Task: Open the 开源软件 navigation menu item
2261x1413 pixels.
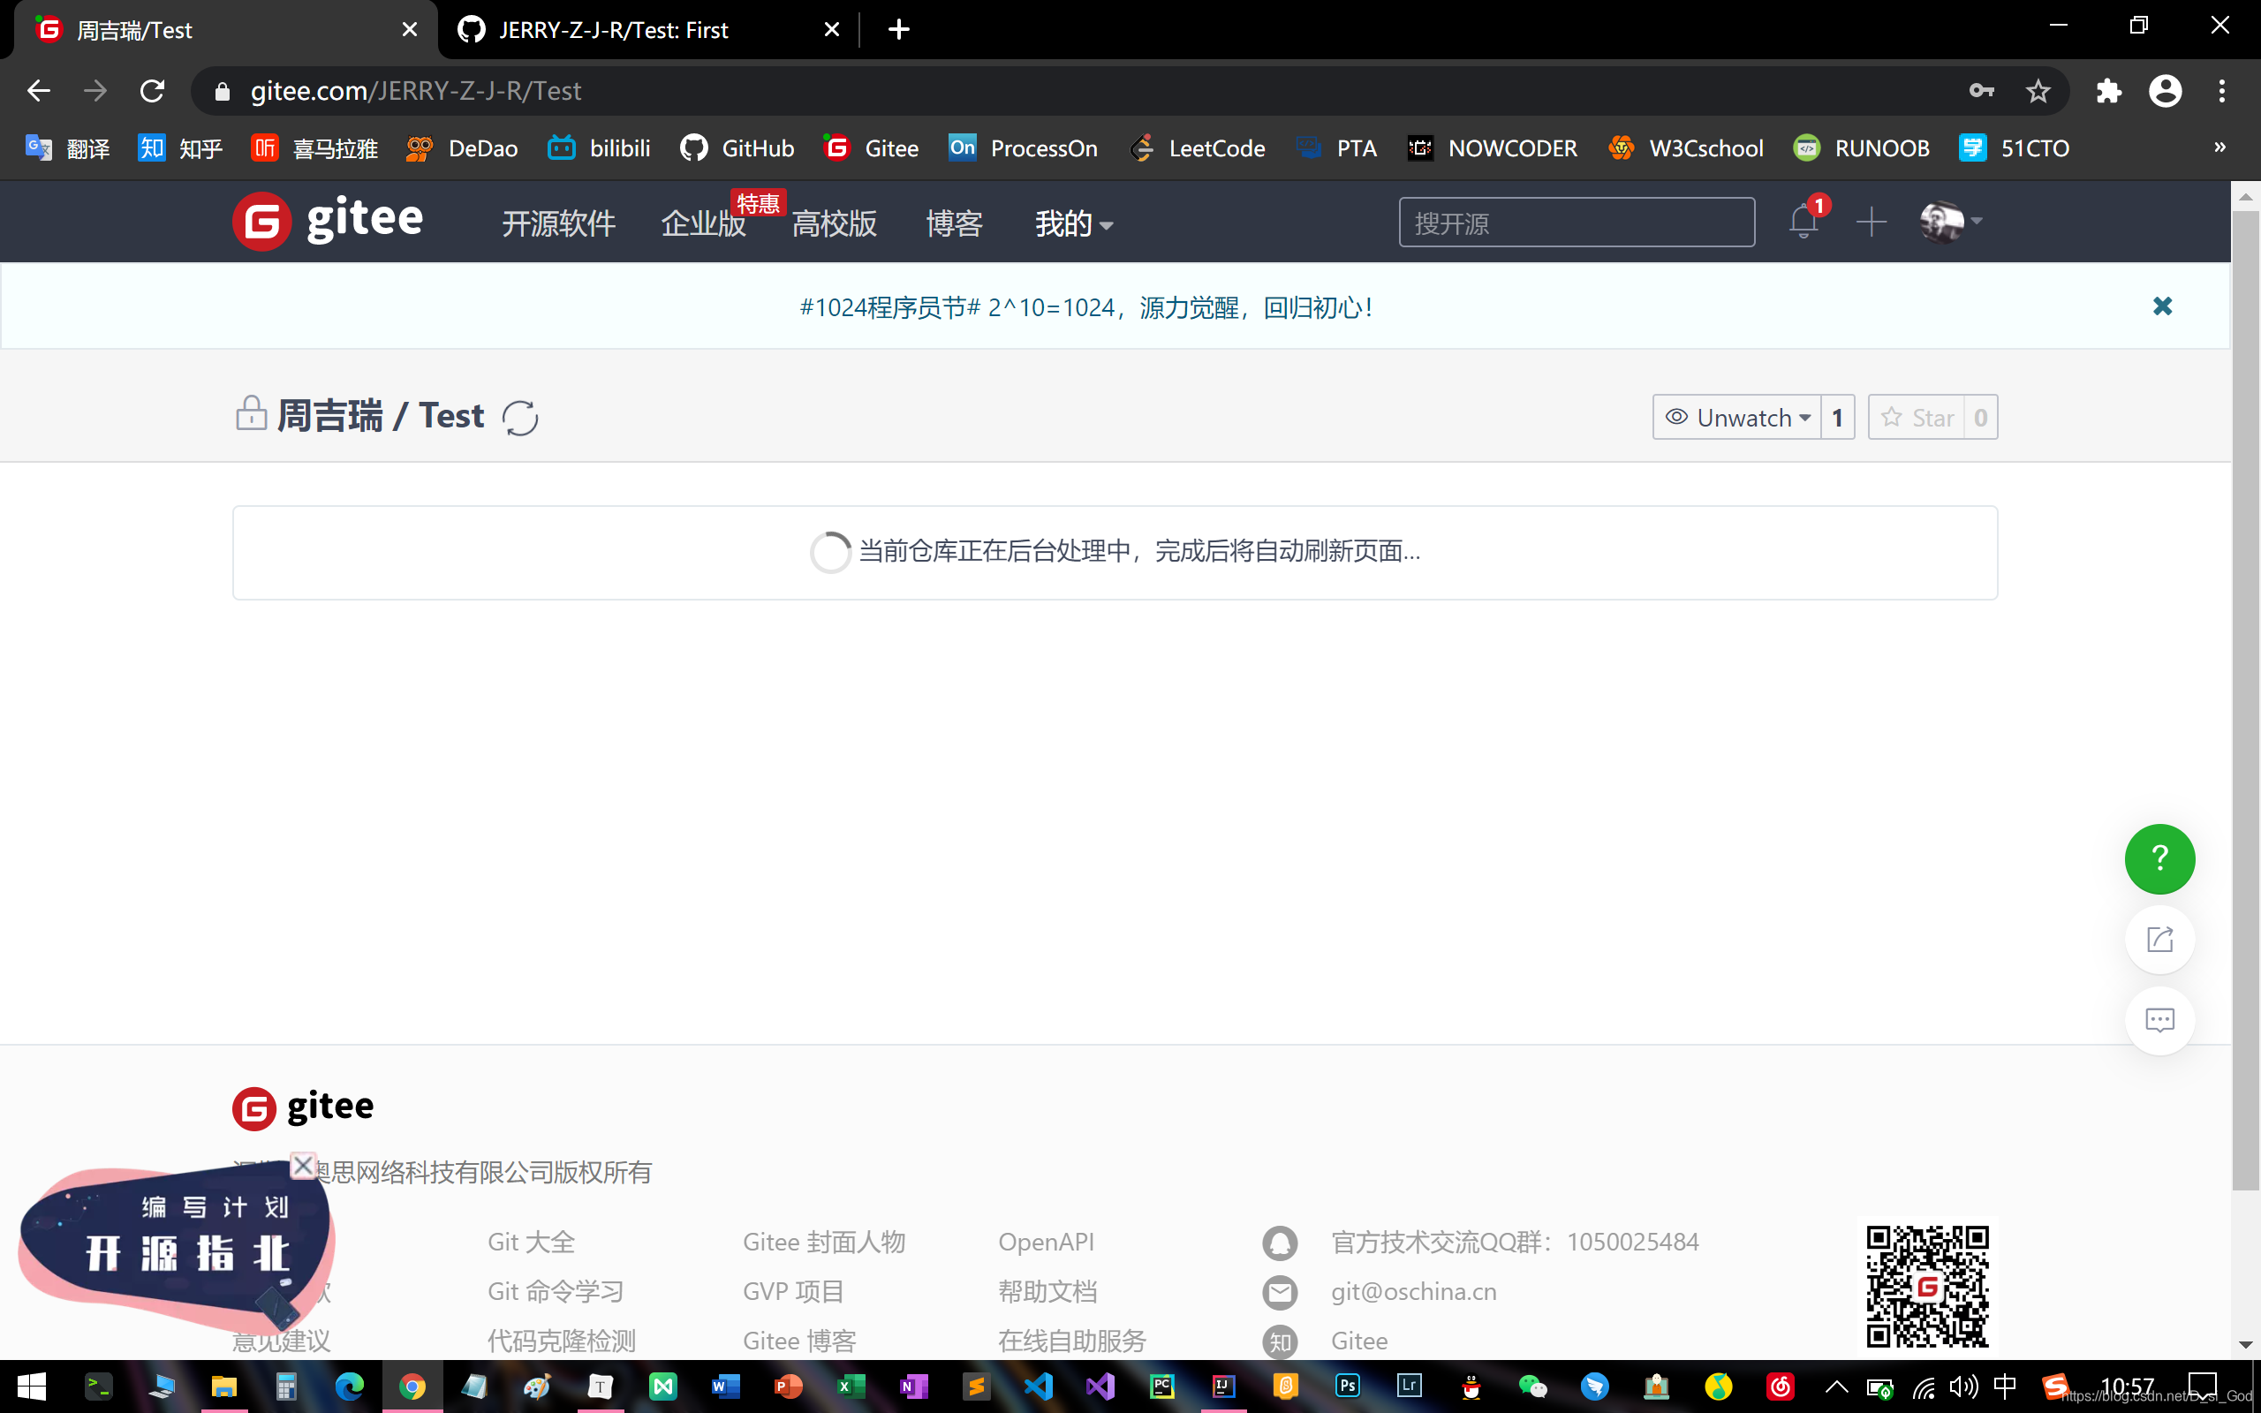Action: coord(558,223)
